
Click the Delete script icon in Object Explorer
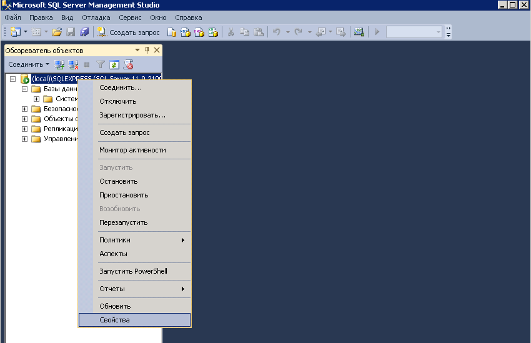click(128, 64)
